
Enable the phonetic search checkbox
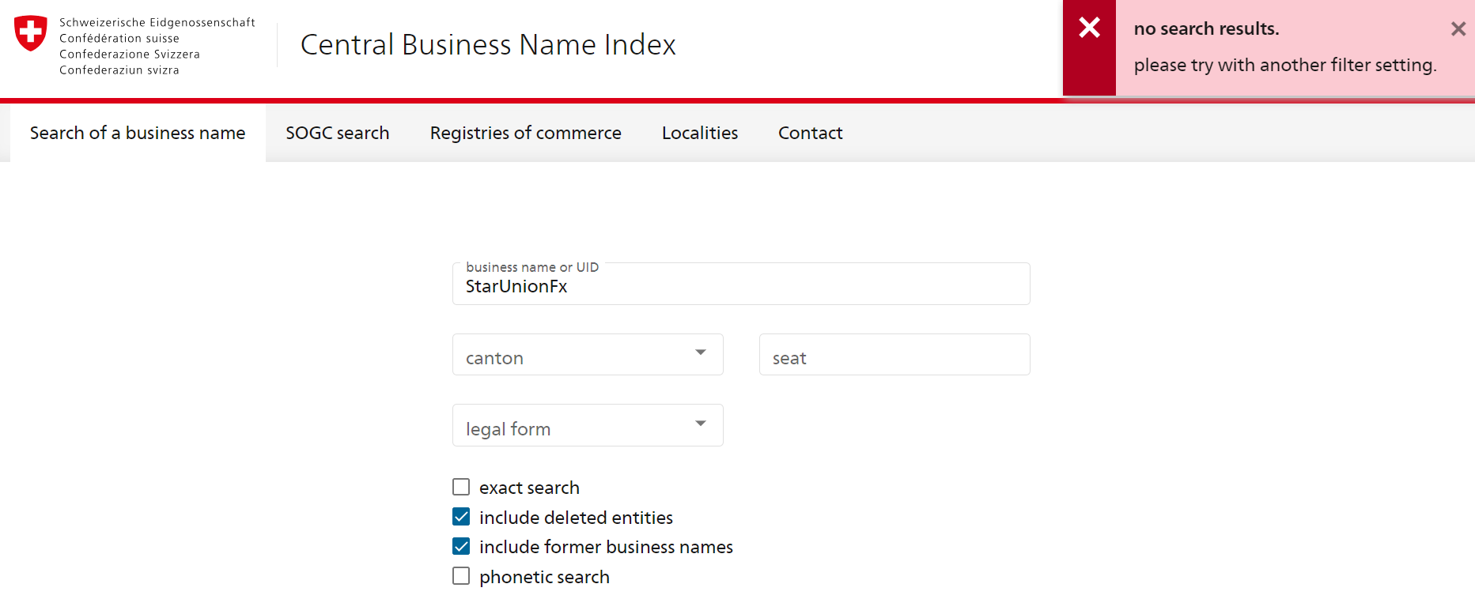(x=461, y=576)
